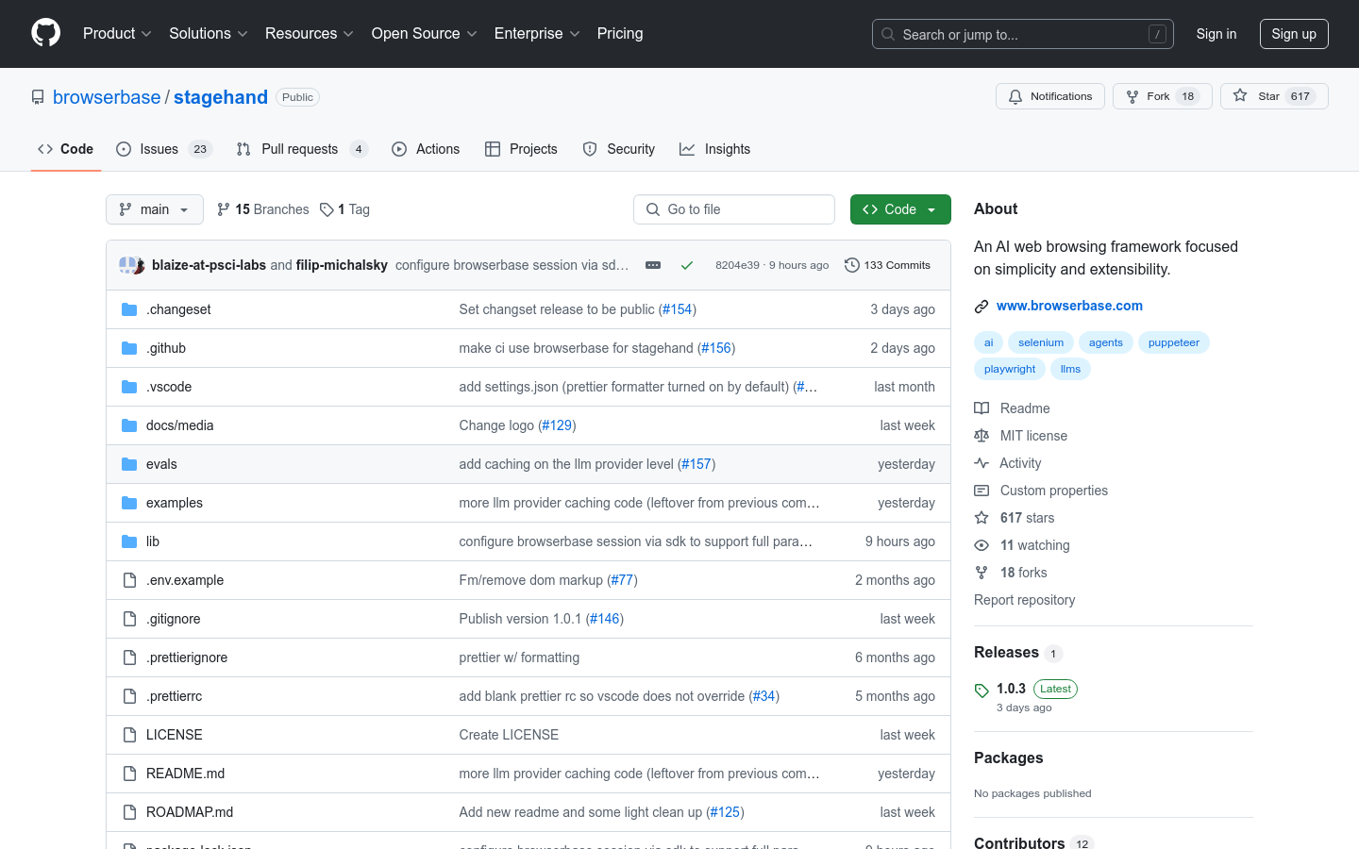
Task: Expand the Solutions menu
Action: click(209, 33)
